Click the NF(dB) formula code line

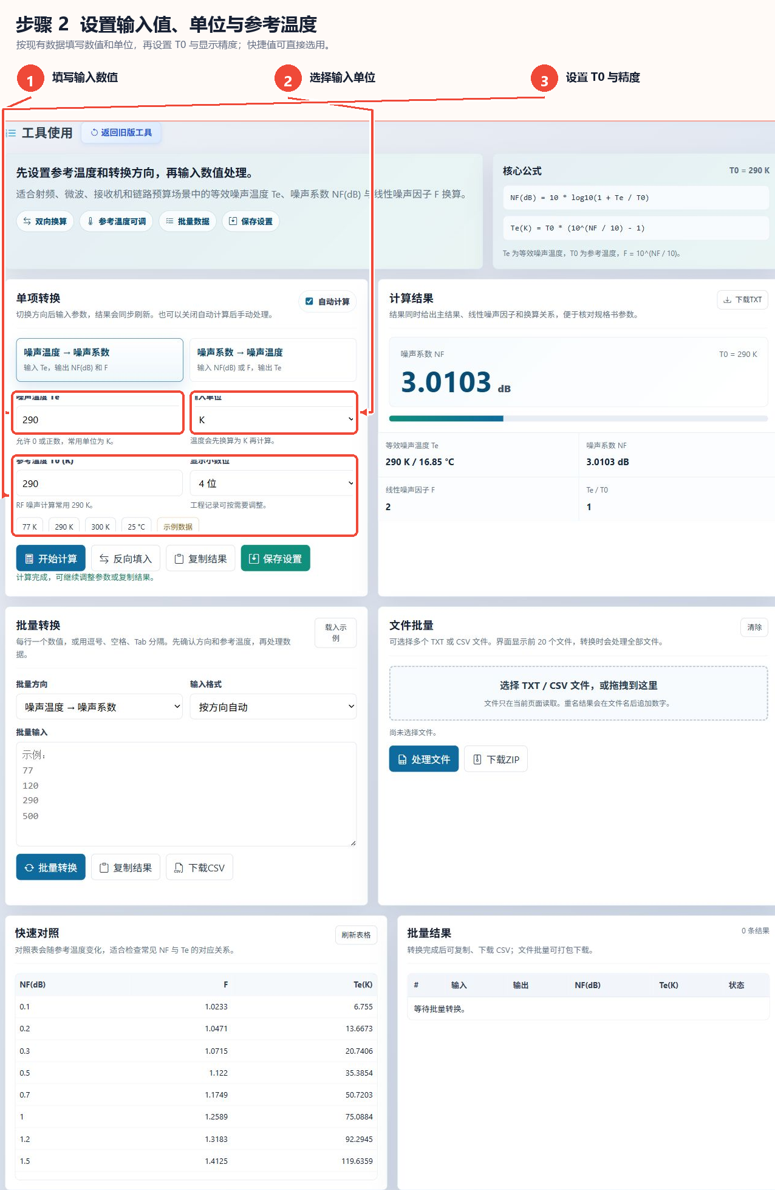pyautogui.click(x=636, y=198)
